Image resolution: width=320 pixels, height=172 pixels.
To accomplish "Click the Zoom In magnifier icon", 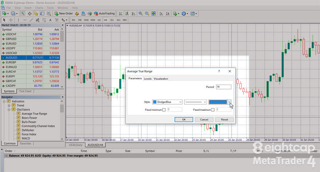I will (x=141, y=14).
